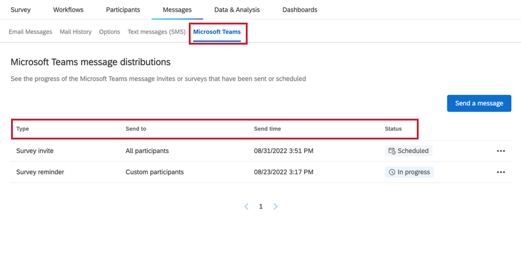The height and width of the screenshot is (260, 521).
Task: Open the Participants tab
Action: pos(123,10)
